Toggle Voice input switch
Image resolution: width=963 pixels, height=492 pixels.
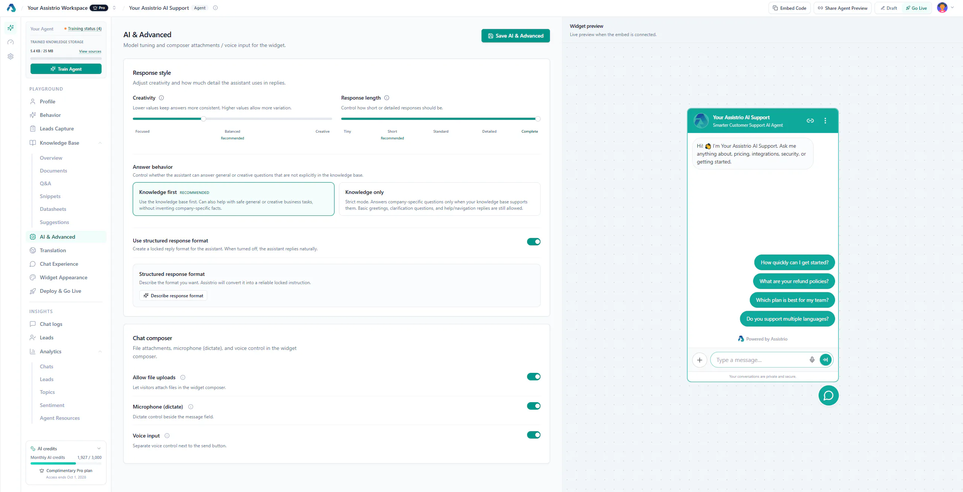pos(533,435)
